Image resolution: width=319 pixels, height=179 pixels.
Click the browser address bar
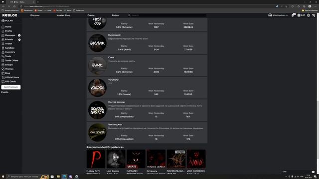(x=149, y=6)
